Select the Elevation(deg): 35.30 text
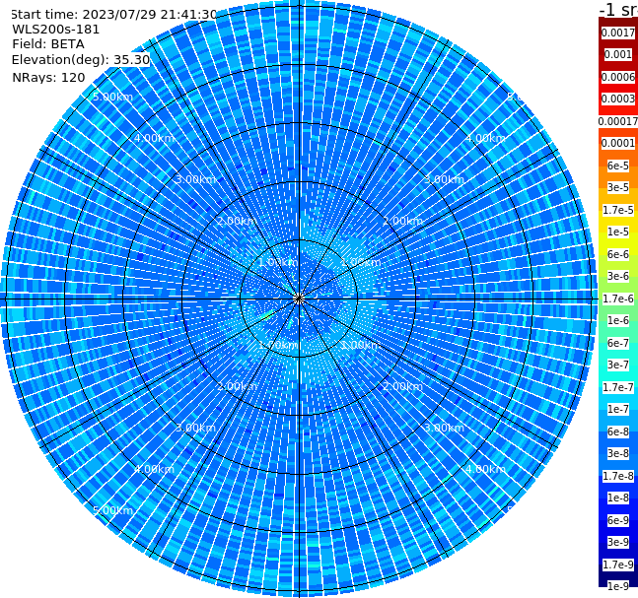 [x=81, y=60]
